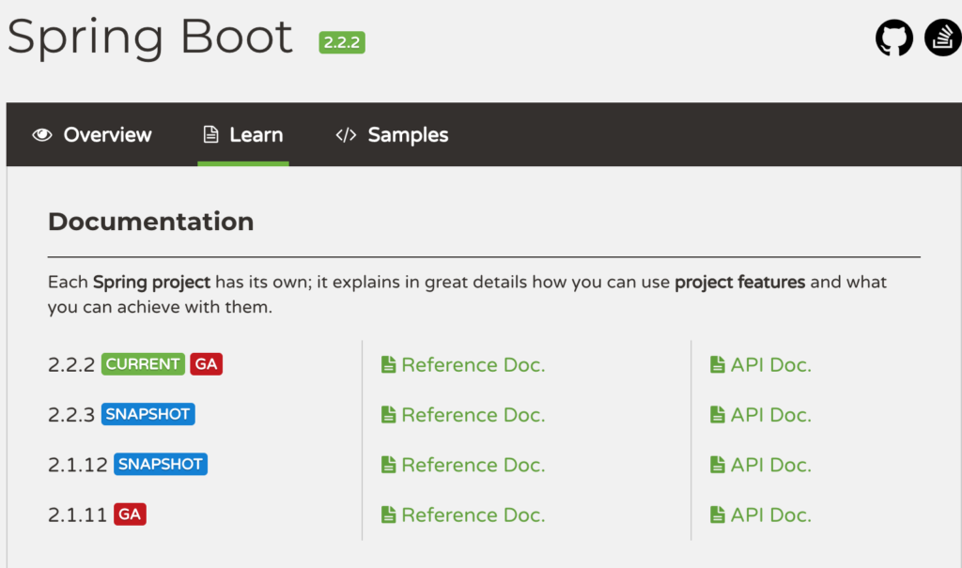The width and height of the screenshot is (962, 568).
Task: Click the bold 'project features' text
Action: 740,283
